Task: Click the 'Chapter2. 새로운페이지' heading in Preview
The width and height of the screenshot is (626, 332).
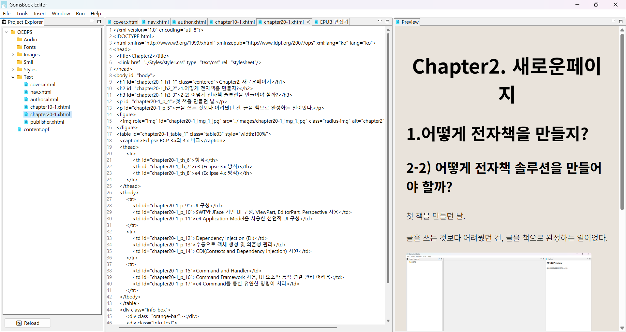Action: point(506,80)
